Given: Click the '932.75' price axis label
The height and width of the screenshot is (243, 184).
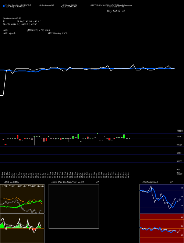Looking at the screenshot, I should pos(180,161).
